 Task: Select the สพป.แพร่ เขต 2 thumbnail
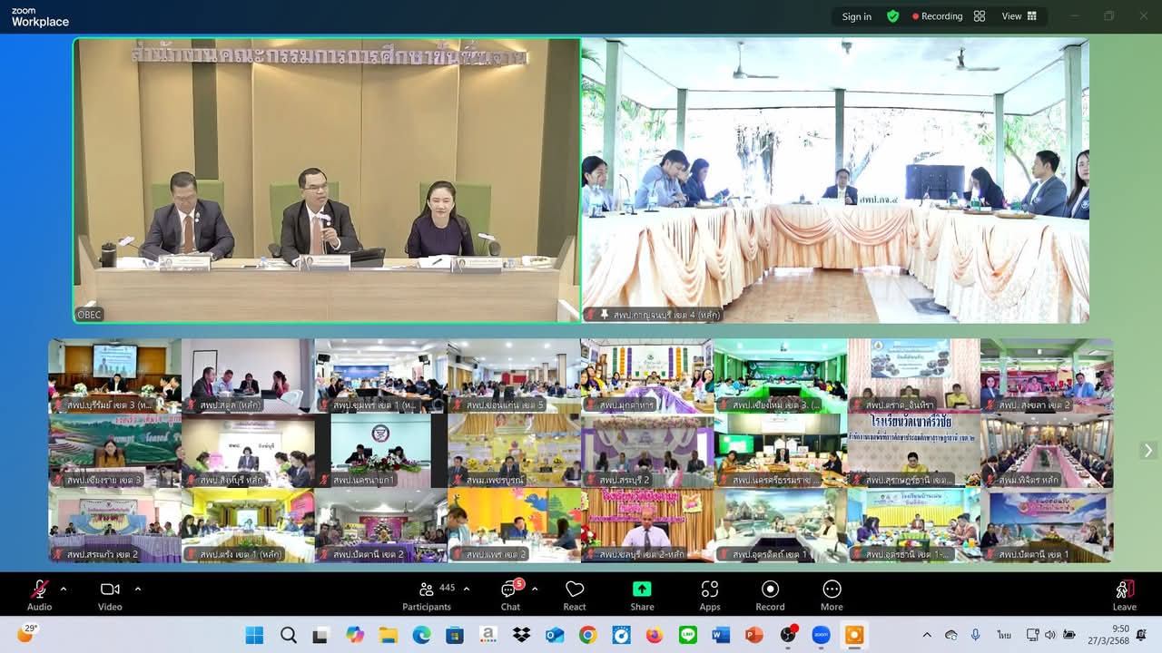[514, 526]
